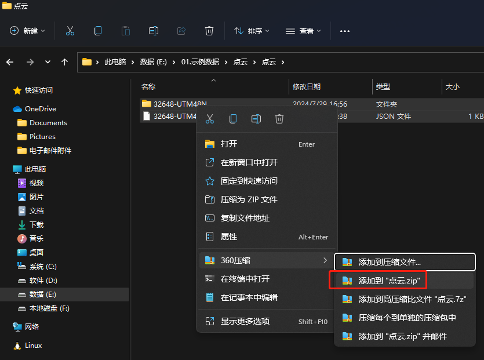Open the 新建 (New) dropdown
The width and height of the screenshot is (484, 360).
[x=28, y=31]
